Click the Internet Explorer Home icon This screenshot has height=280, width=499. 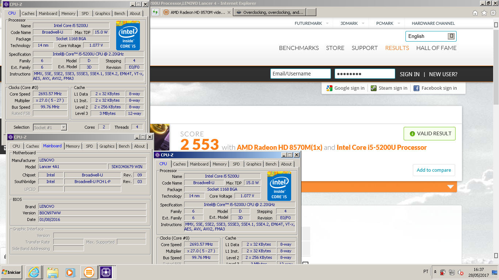point(475,13)
